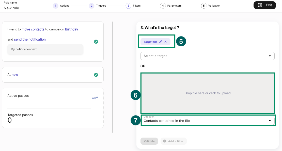Click the green checkmark on the At now card
The image size is (282, 151).
(x=96, y=75)
